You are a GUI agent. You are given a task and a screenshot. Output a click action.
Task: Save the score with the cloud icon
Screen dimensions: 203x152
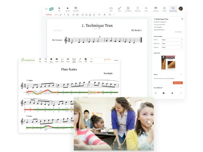point(111,9)
